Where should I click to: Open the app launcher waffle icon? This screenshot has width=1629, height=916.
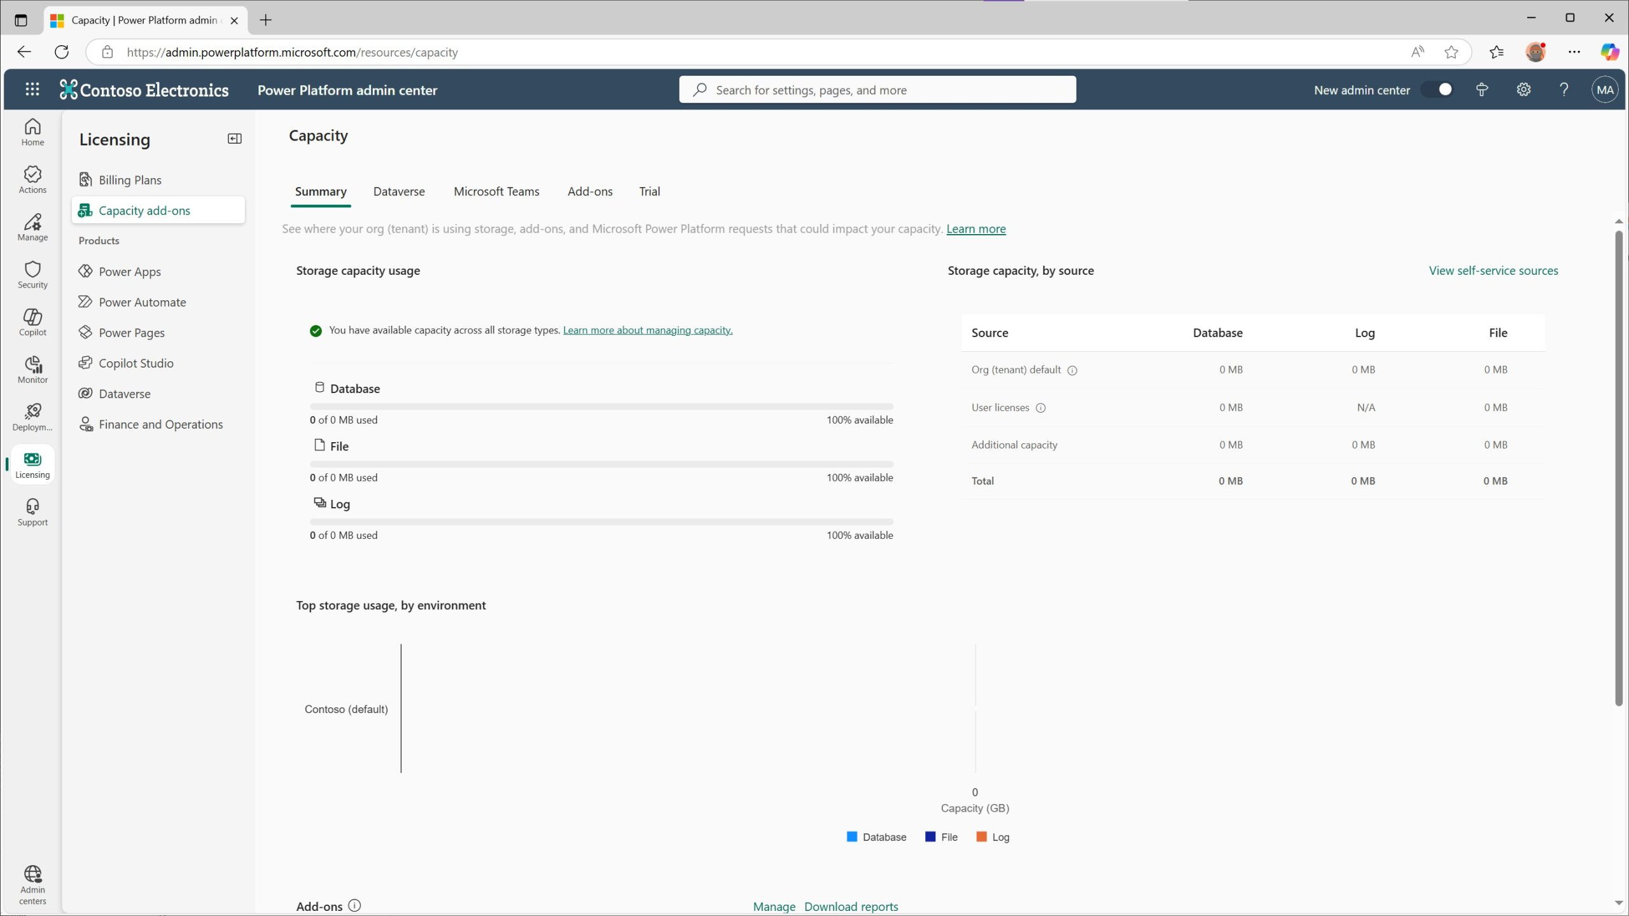pos(32,90)
